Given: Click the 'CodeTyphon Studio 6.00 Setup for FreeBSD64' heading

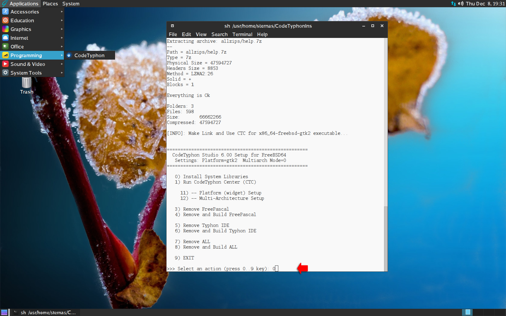Looking at the screenshot, I should coord(229,155).
